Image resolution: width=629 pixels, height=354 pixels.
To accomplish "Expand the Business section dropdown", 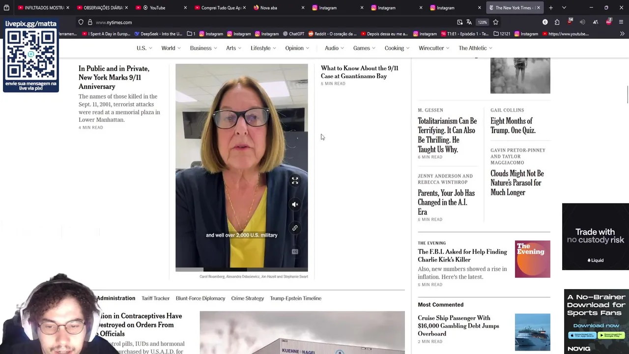I will [x=204, y=48].
